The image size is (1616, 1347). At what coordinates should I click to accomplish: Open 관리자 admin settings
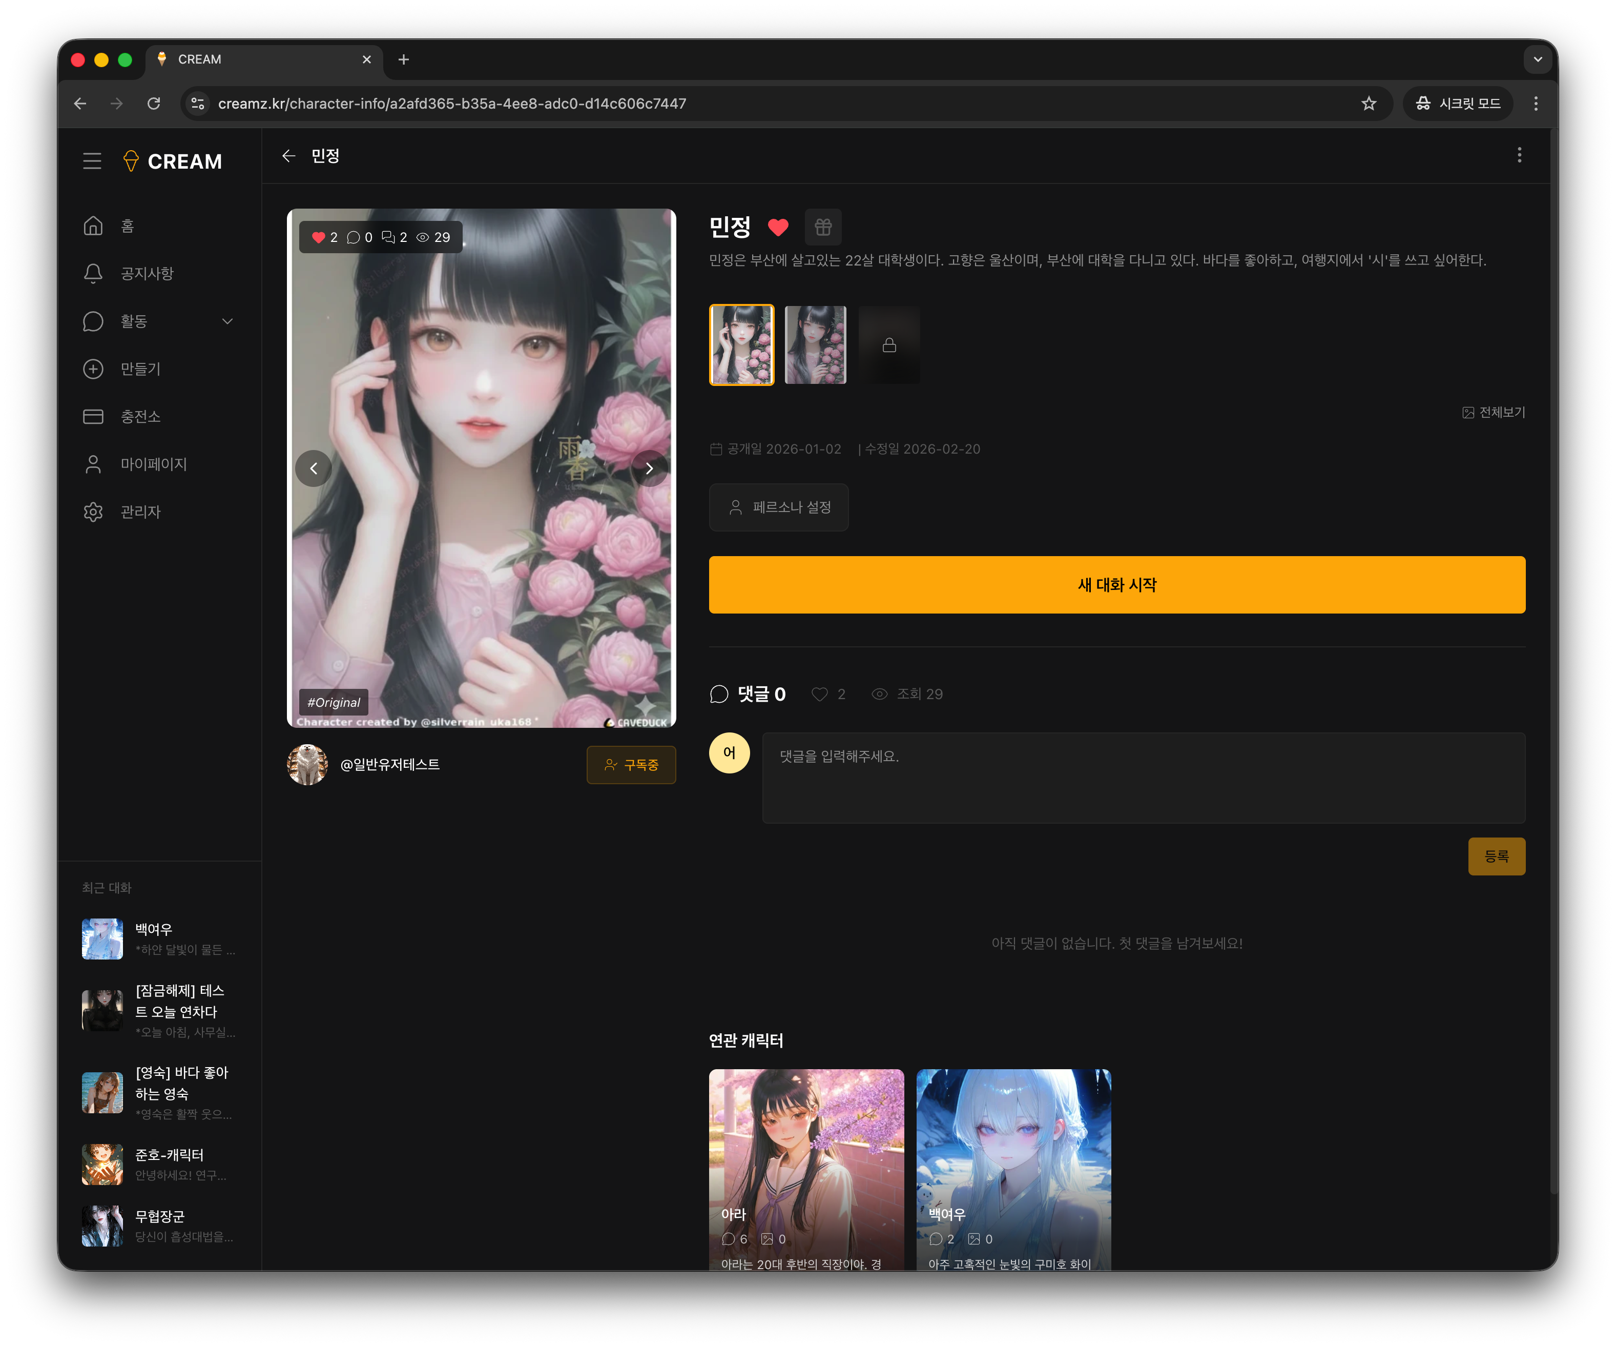click(x=140, y=512)
